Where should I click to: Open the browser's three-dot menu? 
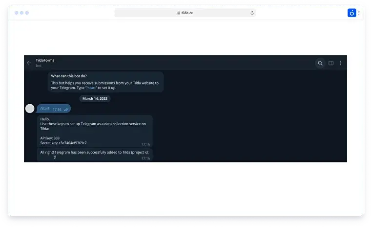click(359, 13)
